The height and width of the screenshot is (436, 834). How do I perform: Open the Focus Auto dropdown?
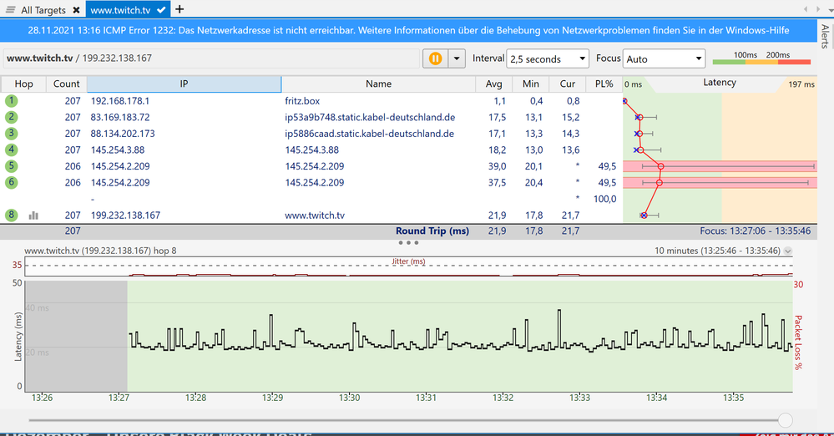[x=664, y=58]
